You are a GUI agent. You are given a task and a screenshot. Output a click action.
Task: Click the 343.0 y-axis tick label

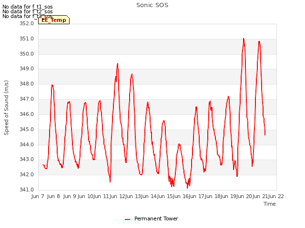pos(27,160)
